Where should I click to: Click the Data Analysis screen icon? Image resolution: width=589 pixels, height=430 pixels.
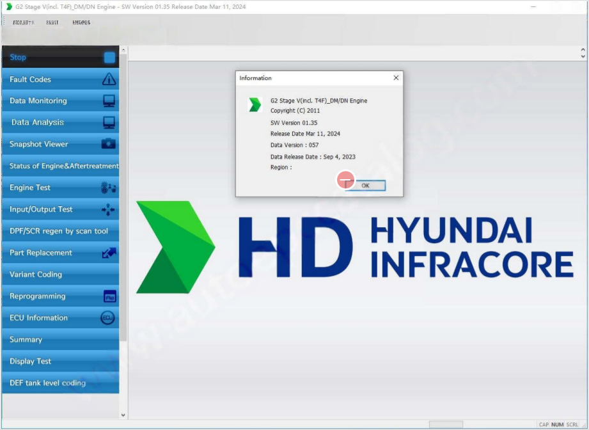pyautogui.click(x=109, y=122)
